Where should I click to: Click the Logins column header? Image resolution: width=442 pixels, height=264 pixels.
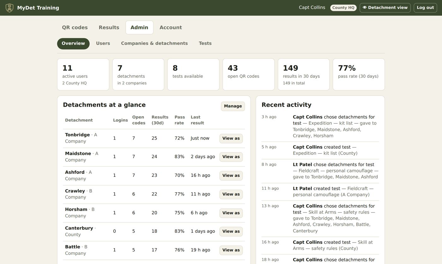(x=121, y=120)
